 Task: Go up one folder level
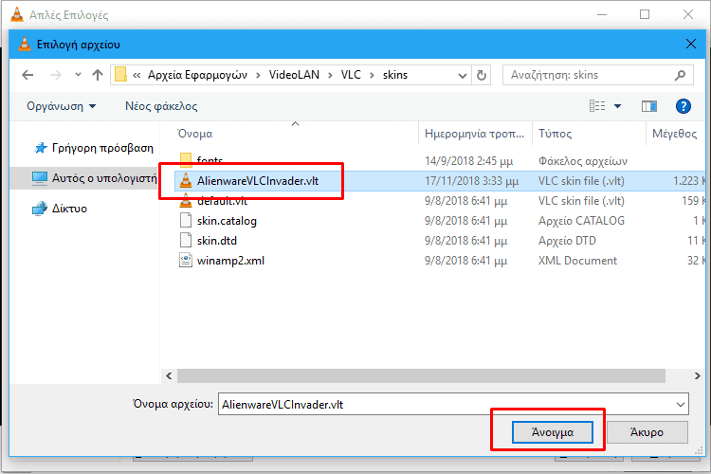click(97, 75)
